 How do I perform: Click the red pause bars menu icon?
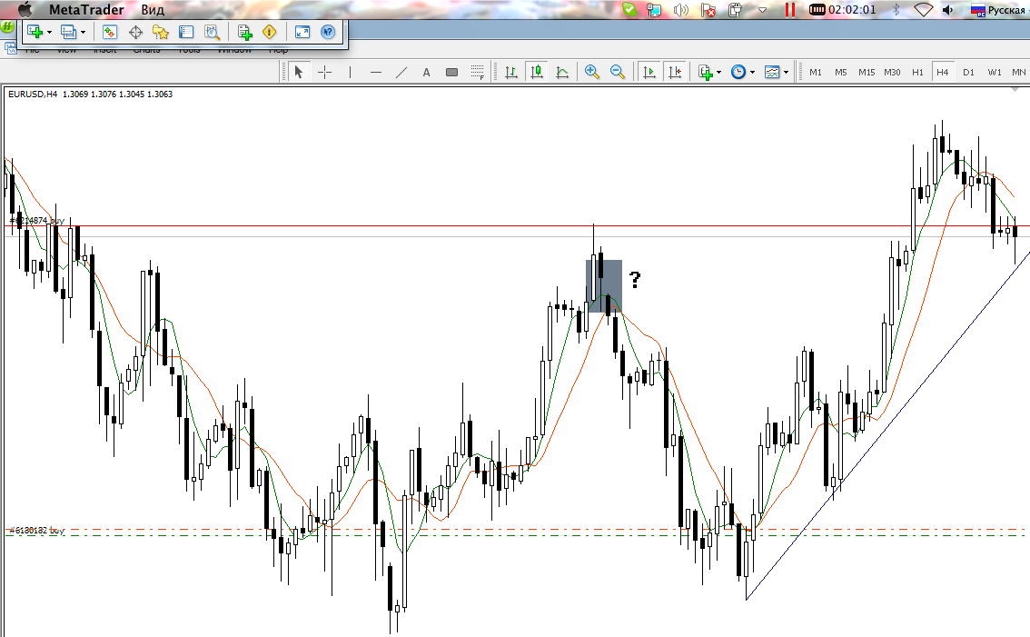pos(789,10)
